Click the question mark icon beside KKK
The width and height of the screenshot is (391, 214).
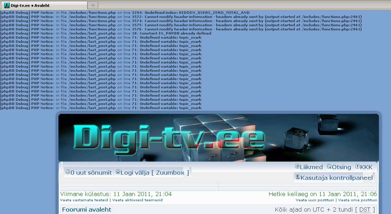click(x=357, y=166)
